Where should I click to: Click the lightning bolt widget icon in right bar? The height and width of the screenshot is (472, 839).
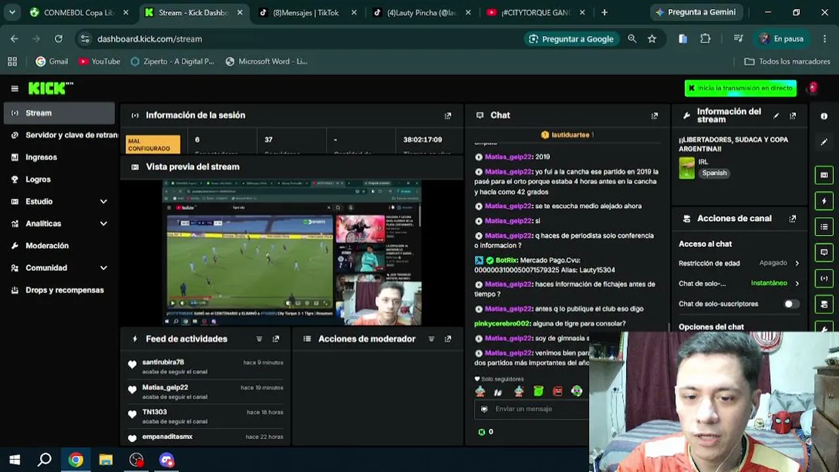pyautogui.click(x=824, y=201)
